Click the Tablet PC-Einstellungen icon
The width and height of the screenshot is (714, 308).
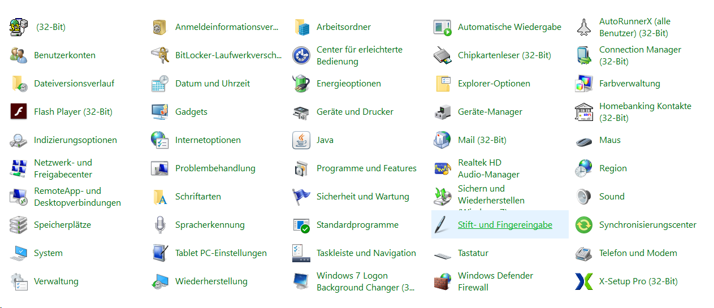[160, 253]
